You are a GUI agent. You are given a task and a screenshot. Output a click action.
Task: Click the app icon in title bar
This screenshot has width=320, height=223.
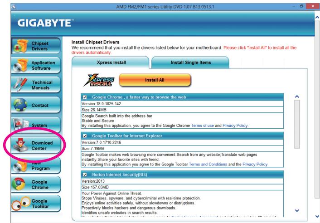(14, 6)
